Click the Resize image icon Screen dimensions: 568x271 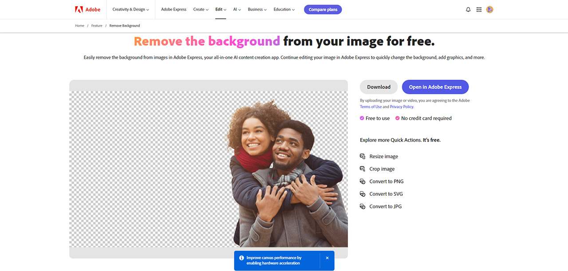tap(363, 156)
